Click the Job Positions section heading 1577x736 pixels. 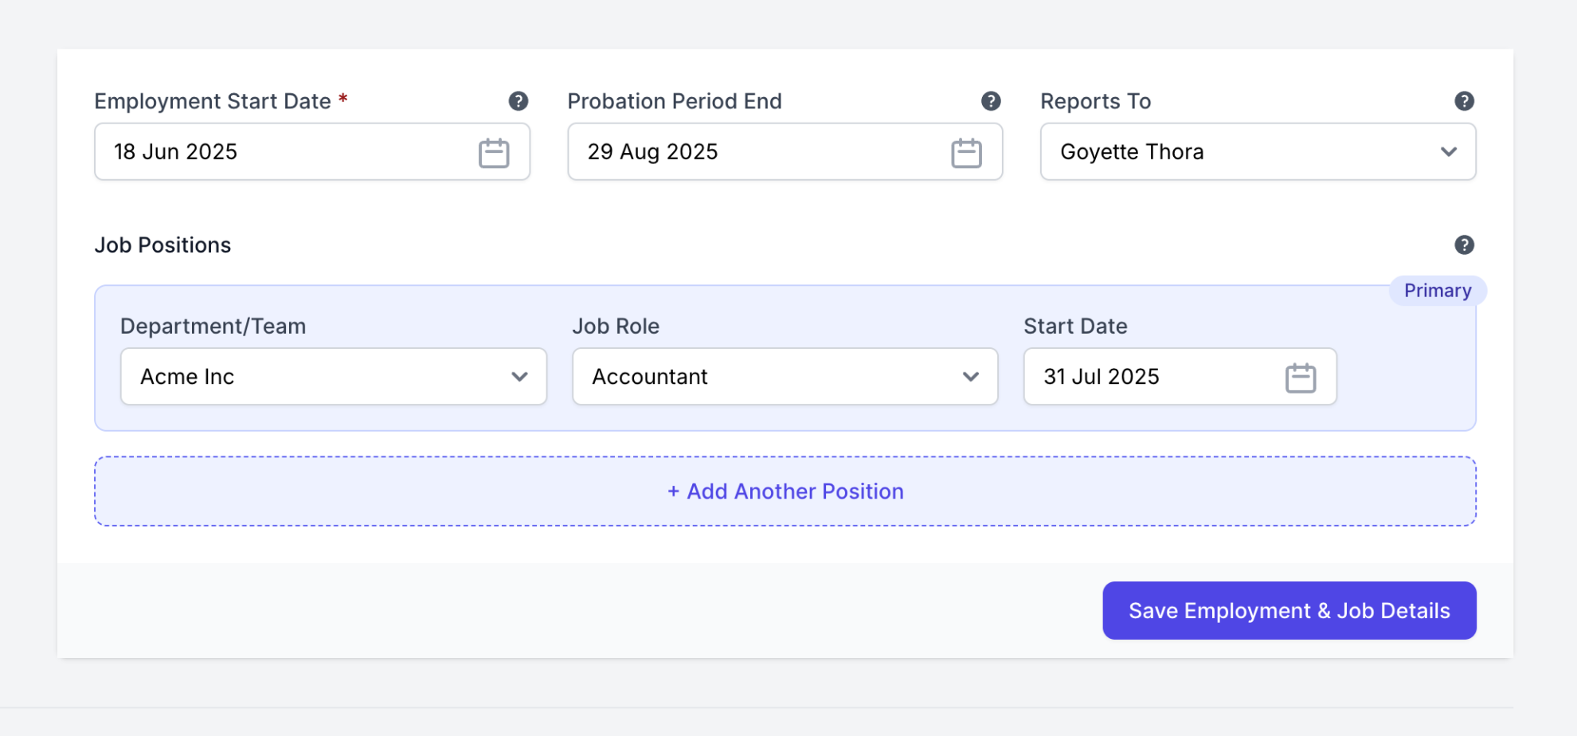tap(162, 245)
